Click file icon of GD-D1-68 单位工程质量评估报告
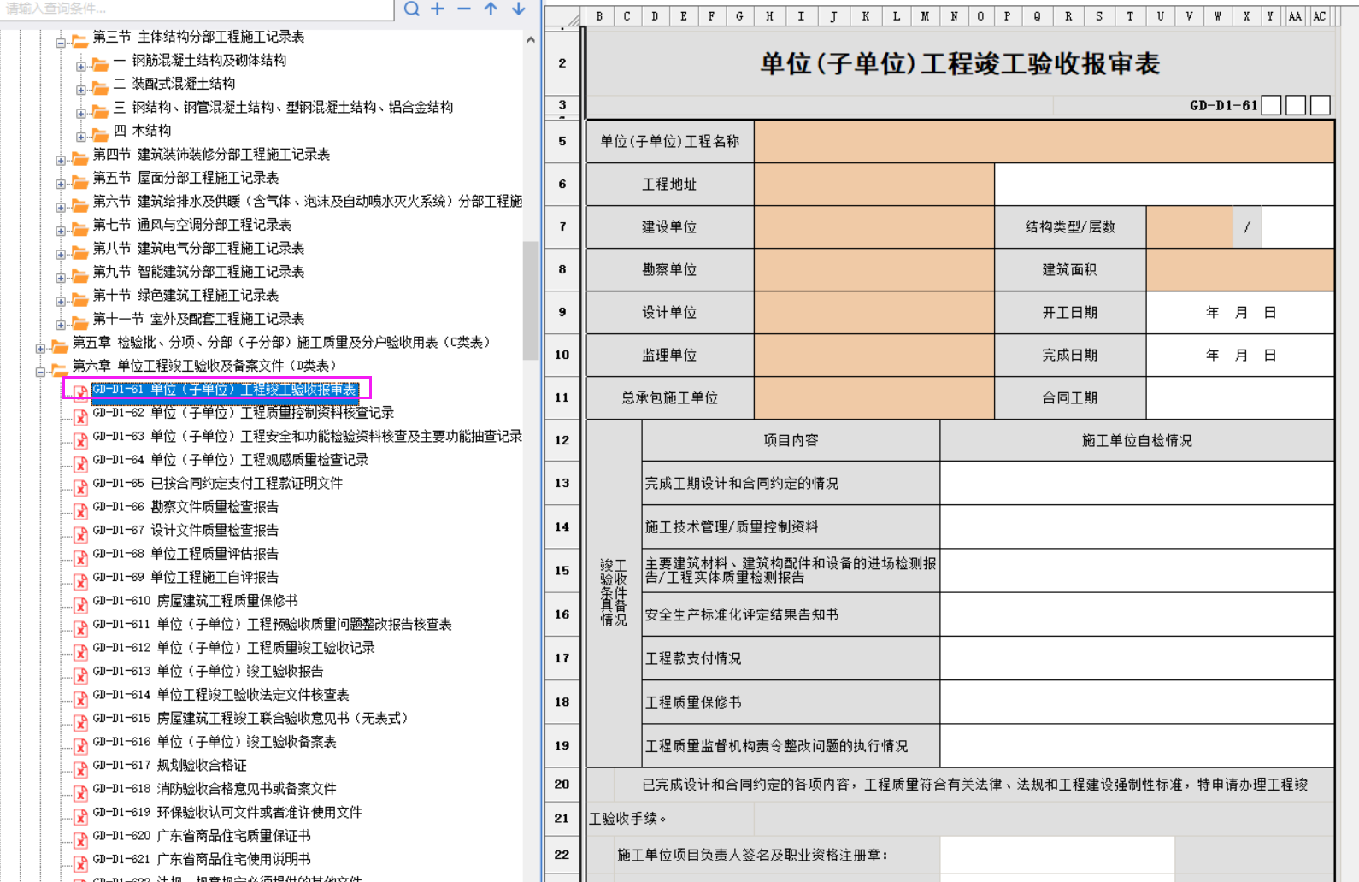 click(x=80, y=557)
